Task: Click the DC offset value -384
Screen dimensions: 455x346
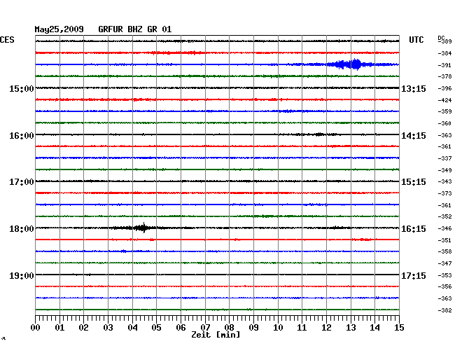Action: tap(444, 53)
